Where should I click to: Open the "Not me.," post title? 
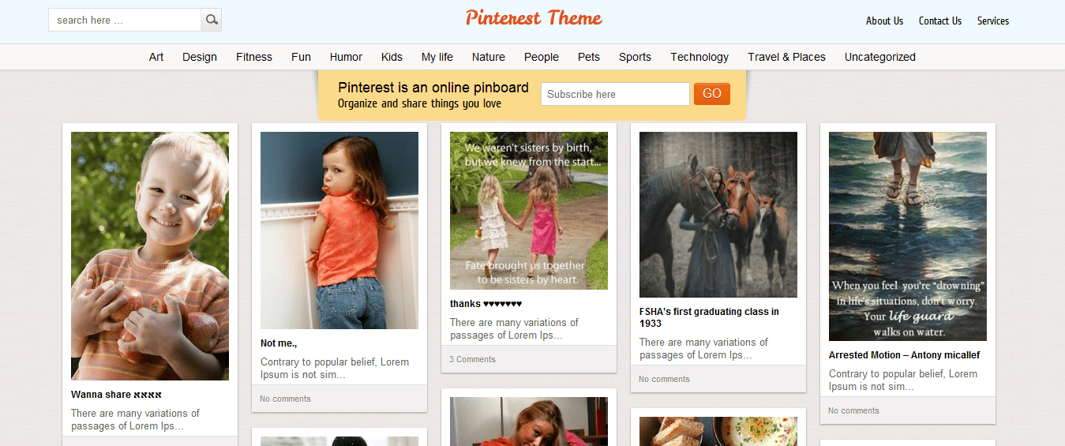279,343
